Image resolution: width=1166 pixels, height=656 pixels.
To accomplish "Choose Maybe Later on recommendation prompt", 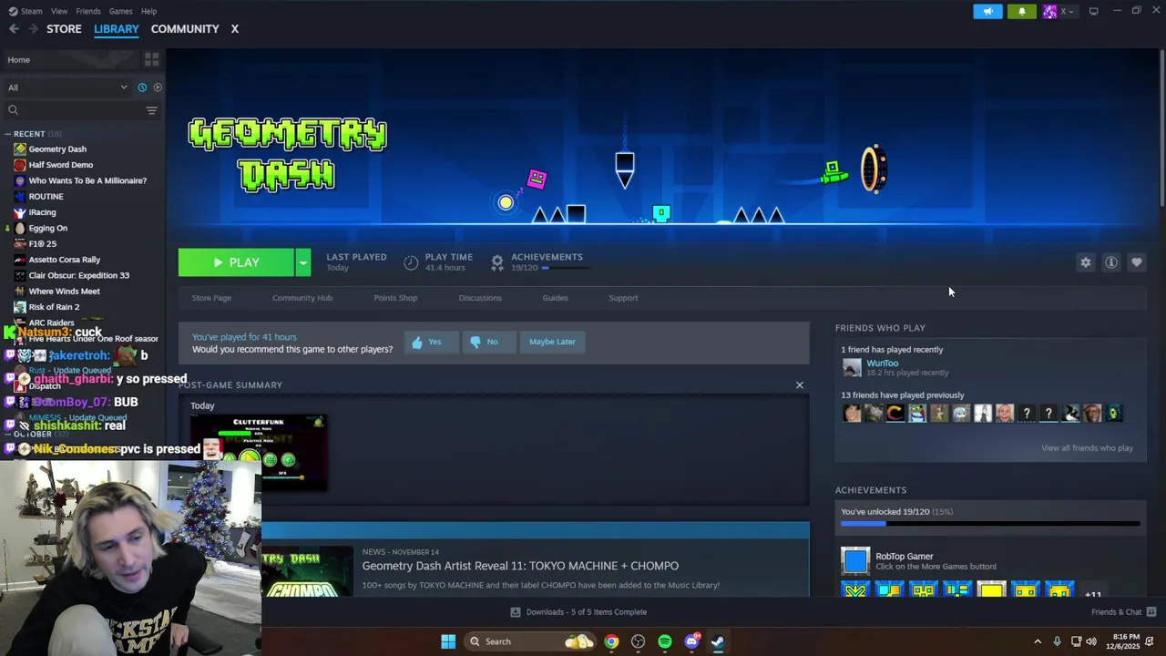I will (x=552, y=342).
